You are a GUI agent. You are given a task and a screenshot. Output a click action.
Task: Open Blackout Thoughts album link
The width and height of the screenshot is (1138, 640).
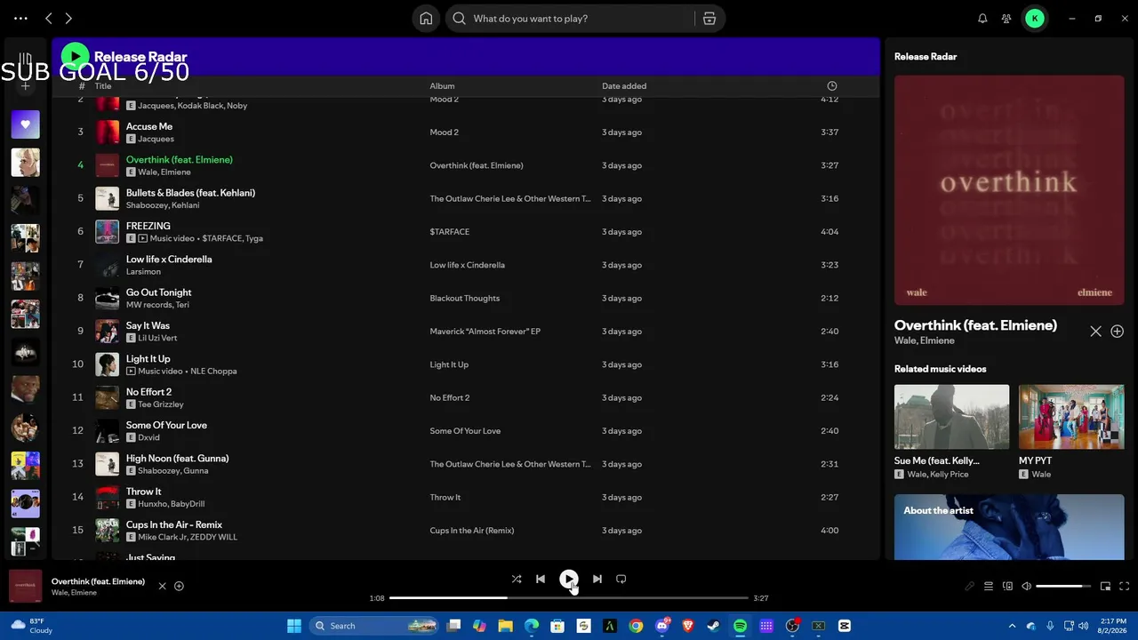pos(465,298)
